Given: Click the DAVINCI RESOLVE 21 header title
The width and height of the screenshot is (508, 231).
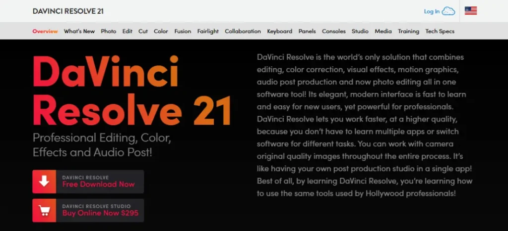Looking at the screenshot, I should (68, 11).
